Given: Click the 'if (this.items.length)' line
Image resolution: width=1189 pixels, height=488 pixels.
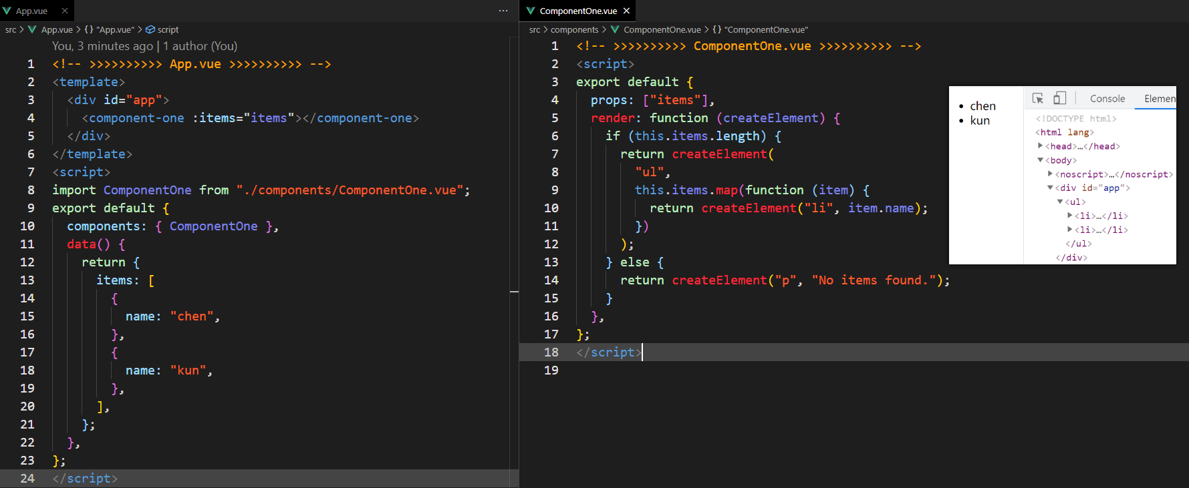Looking at the screenshot, I should click(693, 136).
